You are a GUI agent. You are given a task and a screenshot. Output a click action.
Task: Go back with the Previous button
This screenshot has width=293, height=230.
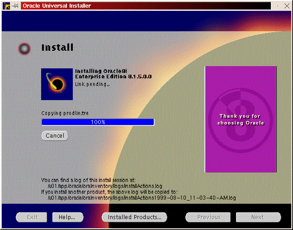[x=208, y=217]
